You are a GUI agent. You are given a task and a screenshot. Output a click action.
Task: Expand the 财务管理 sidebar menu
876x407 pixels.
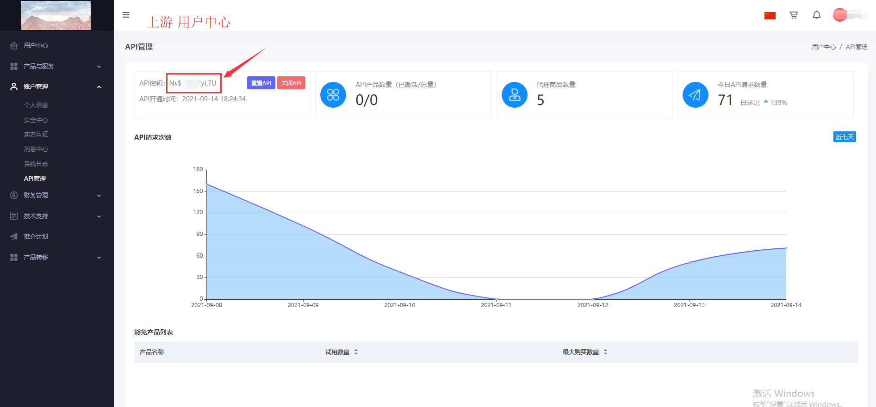coord(56,195)
